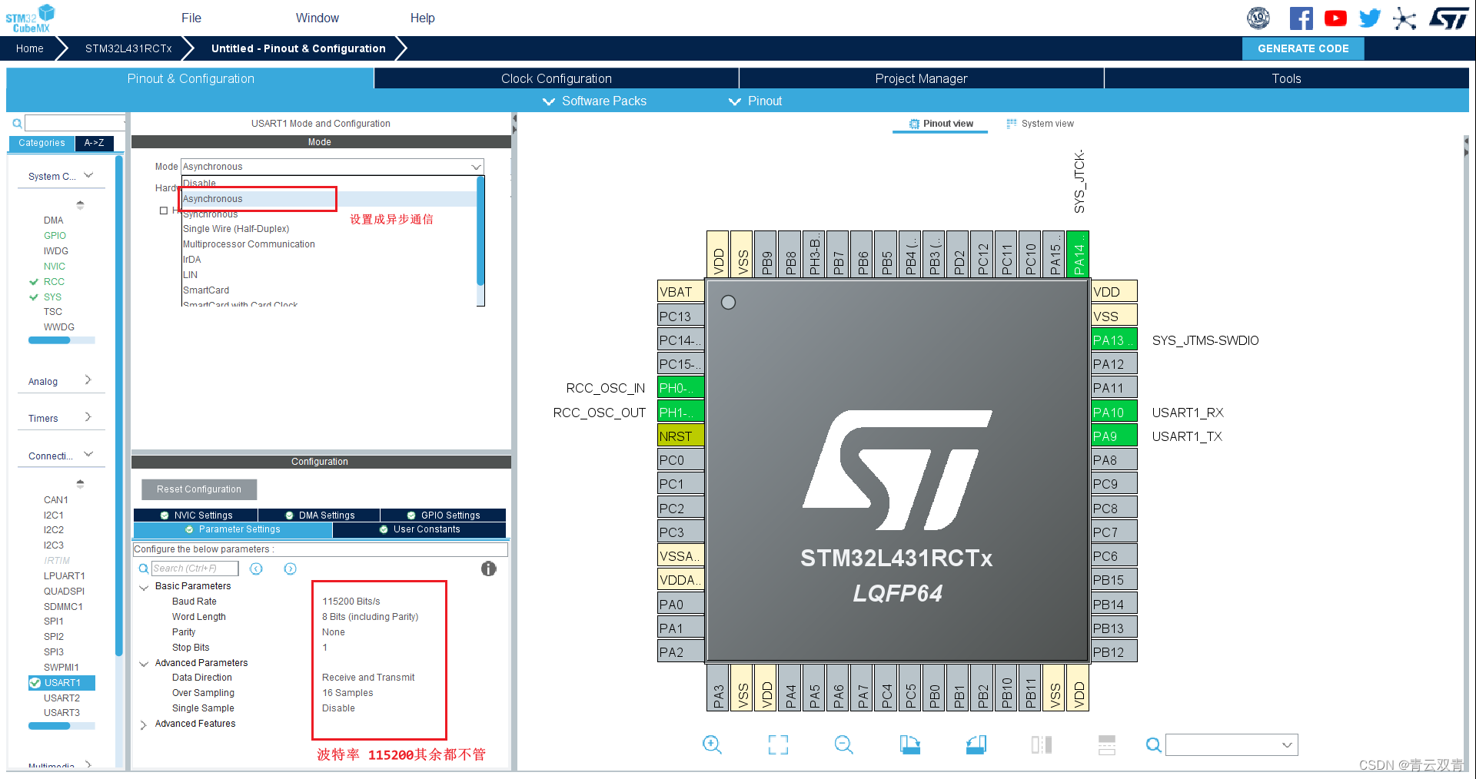Choose Multiprocessor Communication mode
1476x779 pixels.
[x=249, y=244]
